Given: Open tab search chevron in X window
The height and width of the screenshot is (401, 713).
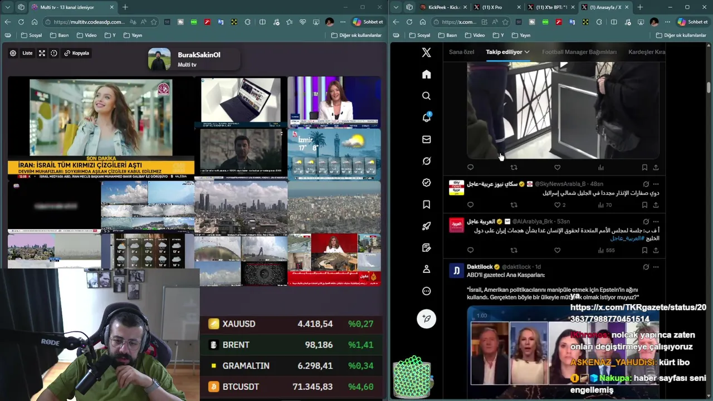Looking at the screenshot, I should 396,7.
